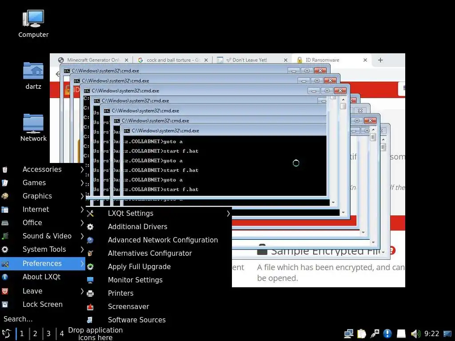Viewport: 455px width, 341px height.
Task: Open a new browser tab with plus
Action: coord(380,60)
